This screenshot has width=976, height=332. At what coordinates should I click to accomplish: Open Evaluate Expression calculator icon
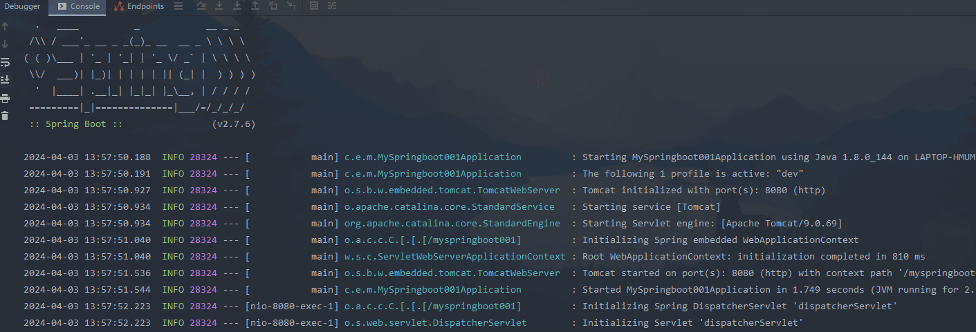click(x=314, y=6)
